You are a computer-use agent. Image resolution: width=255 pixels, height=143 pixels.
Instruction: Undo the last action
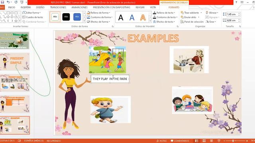[x=8, y=2]
